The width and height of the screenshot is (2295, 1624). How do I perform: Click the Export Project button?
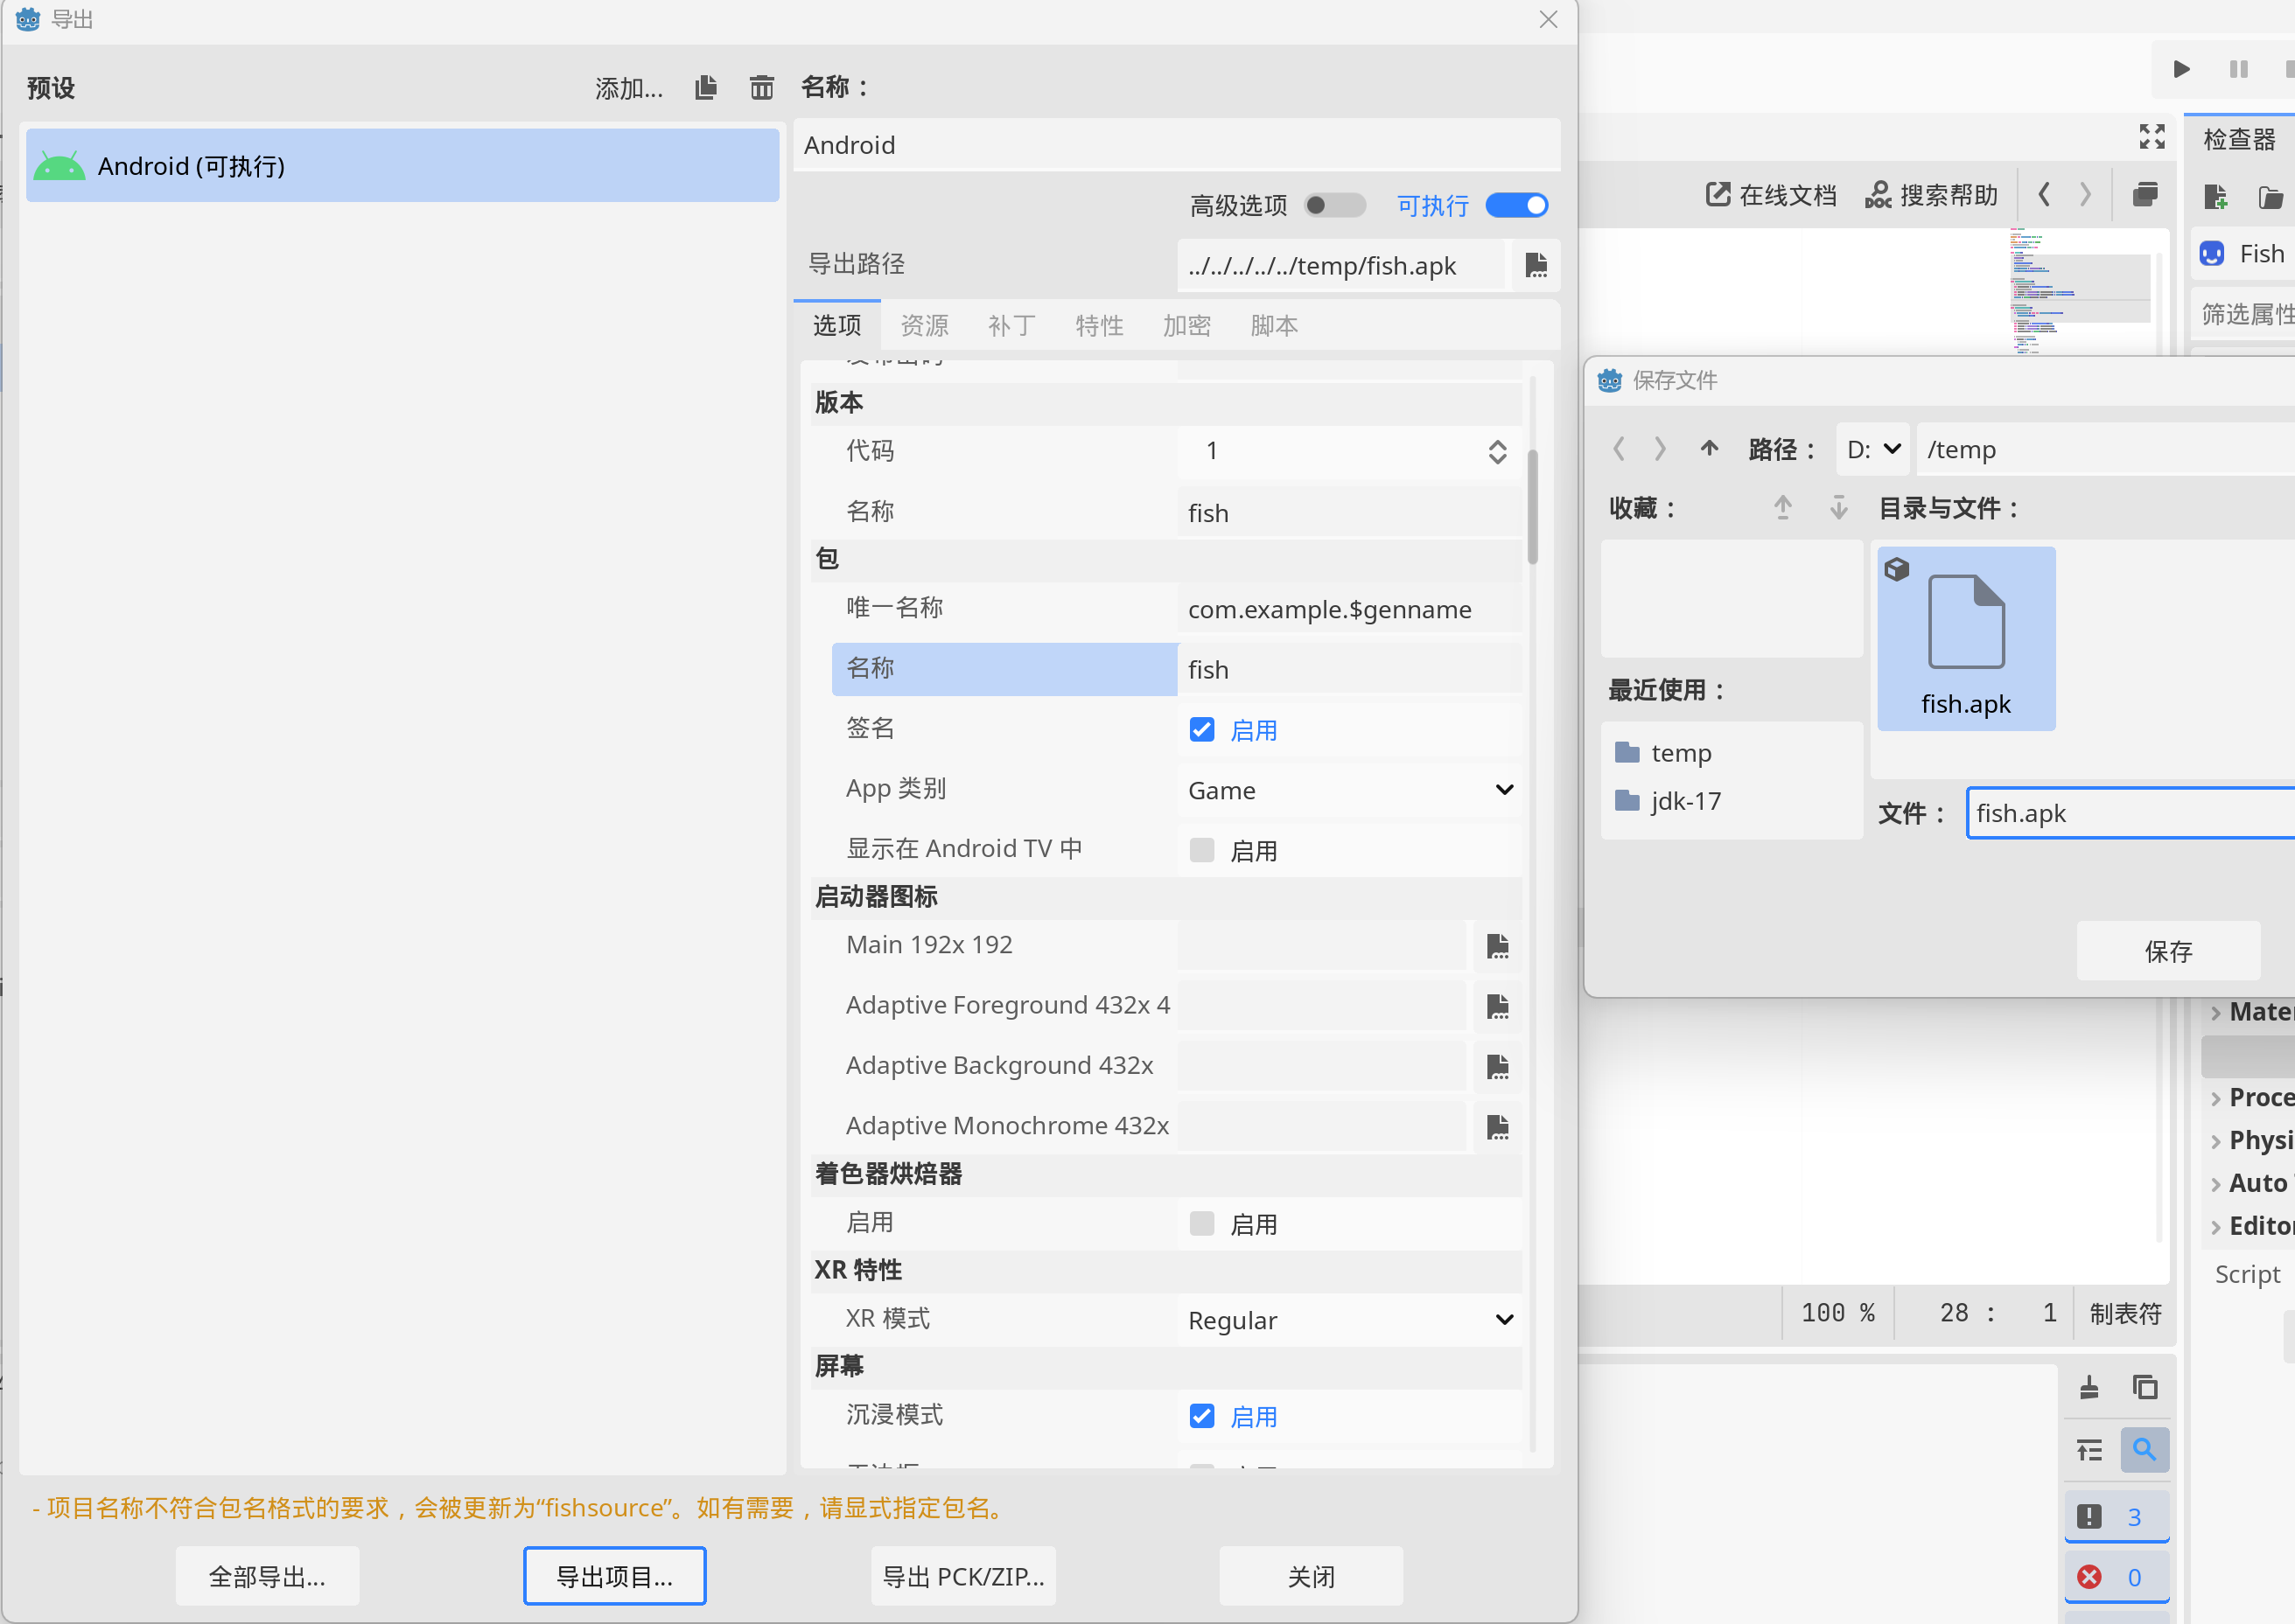614,1577
